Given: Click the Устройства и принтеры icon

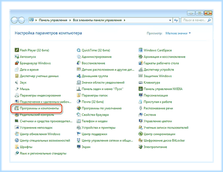Looking at the screenshot, I should coord(79,128).
